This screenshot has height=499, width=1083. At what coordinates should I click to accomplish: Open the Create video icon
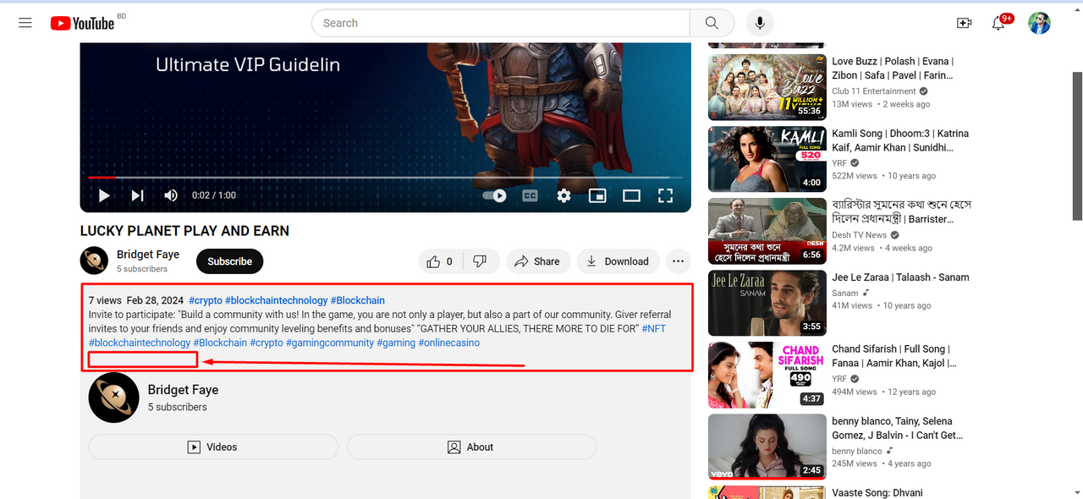click(x=964, y=23)
